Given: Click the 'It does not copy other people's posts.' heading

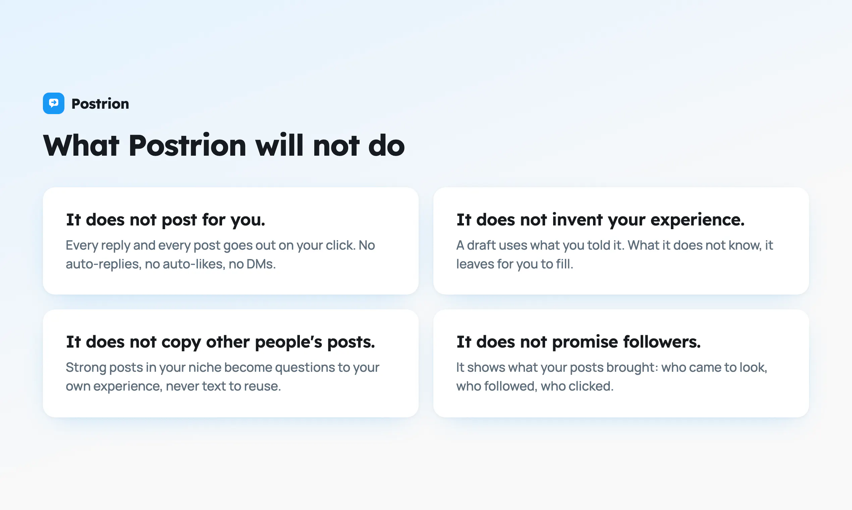Looking at the screenshot, I should coord(221,342).
